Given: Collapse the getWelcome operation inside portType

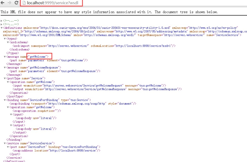Looking at the screenshot, I should 8,82.
